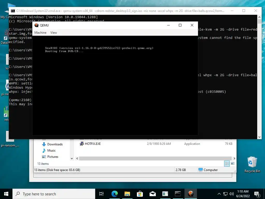Minimize the cmd.exe window

pos(232,11)
